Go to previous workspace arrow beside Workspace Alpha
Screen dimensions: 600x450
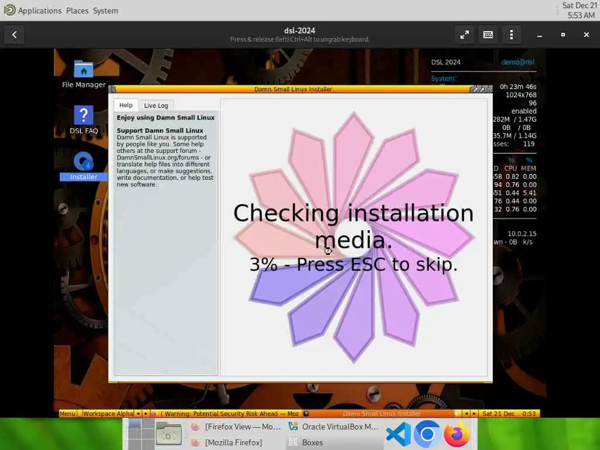pos(138,414)
